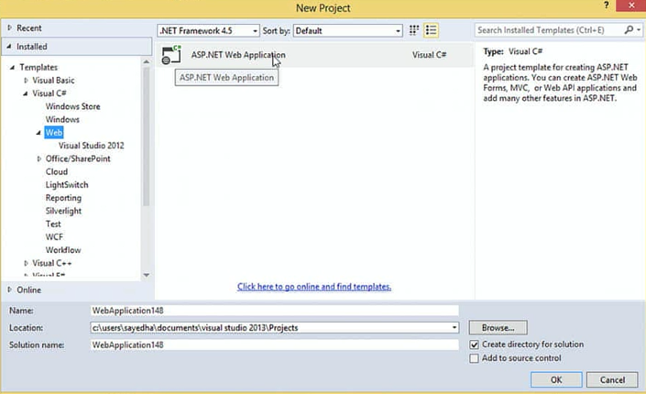The width and height of the screenshot is (646, 394).
Task: Click the help question mark icon
Action: point(606,5)
